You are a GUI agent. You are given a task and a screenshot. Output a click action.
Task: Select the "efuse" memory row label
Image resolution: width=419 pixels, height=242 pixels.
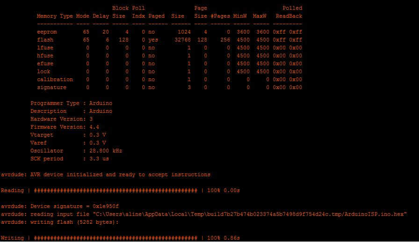(x=45, y=64)
